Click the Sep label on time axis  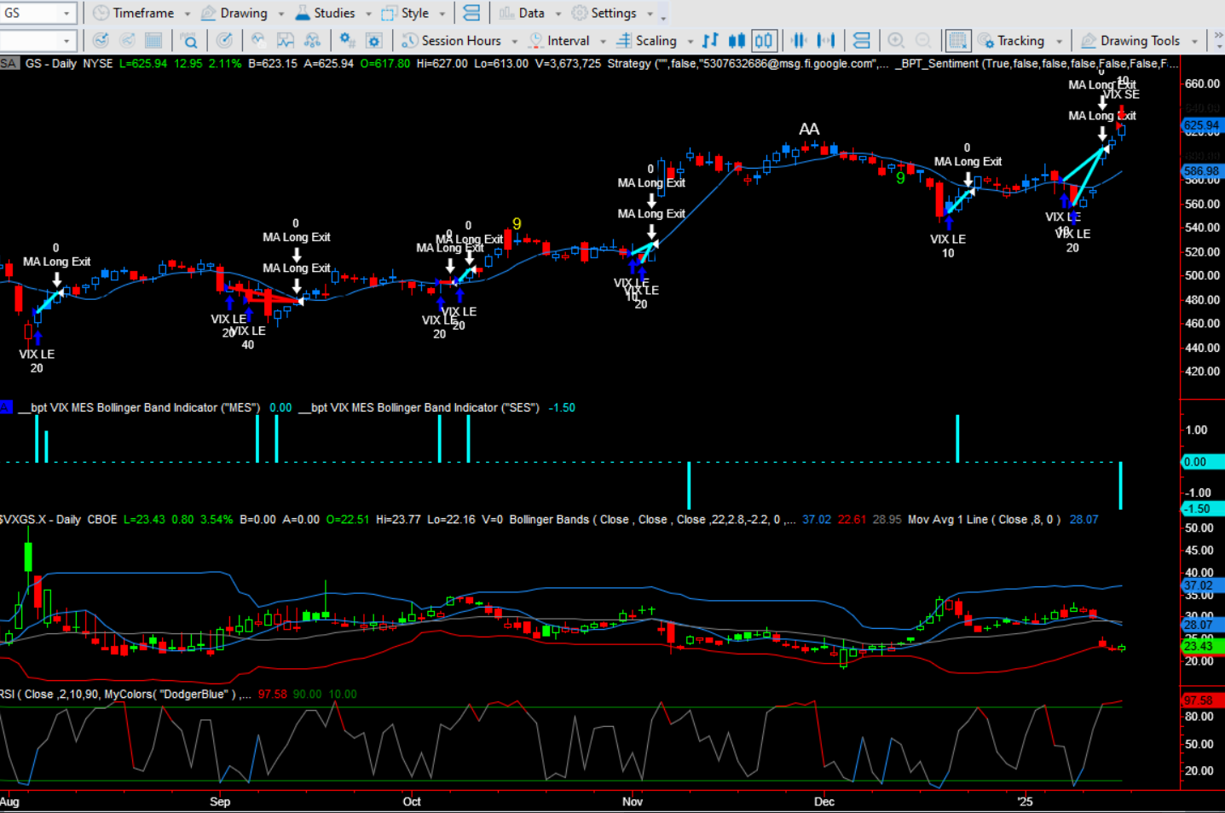tap(220, 802)
